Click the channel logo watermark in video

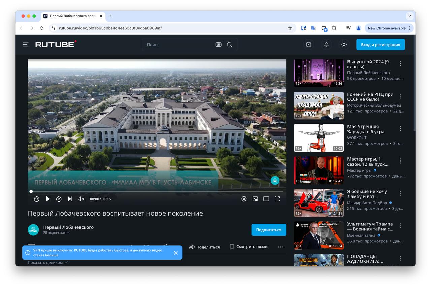coord(275,181)
